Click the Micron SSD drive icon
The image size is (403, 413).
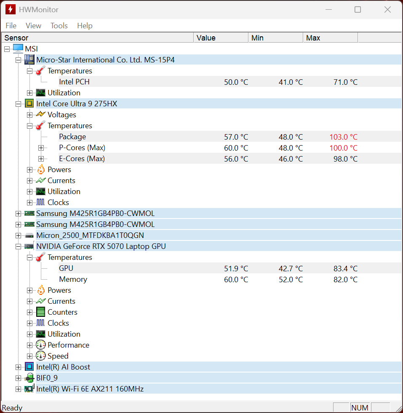pos(29,235)
